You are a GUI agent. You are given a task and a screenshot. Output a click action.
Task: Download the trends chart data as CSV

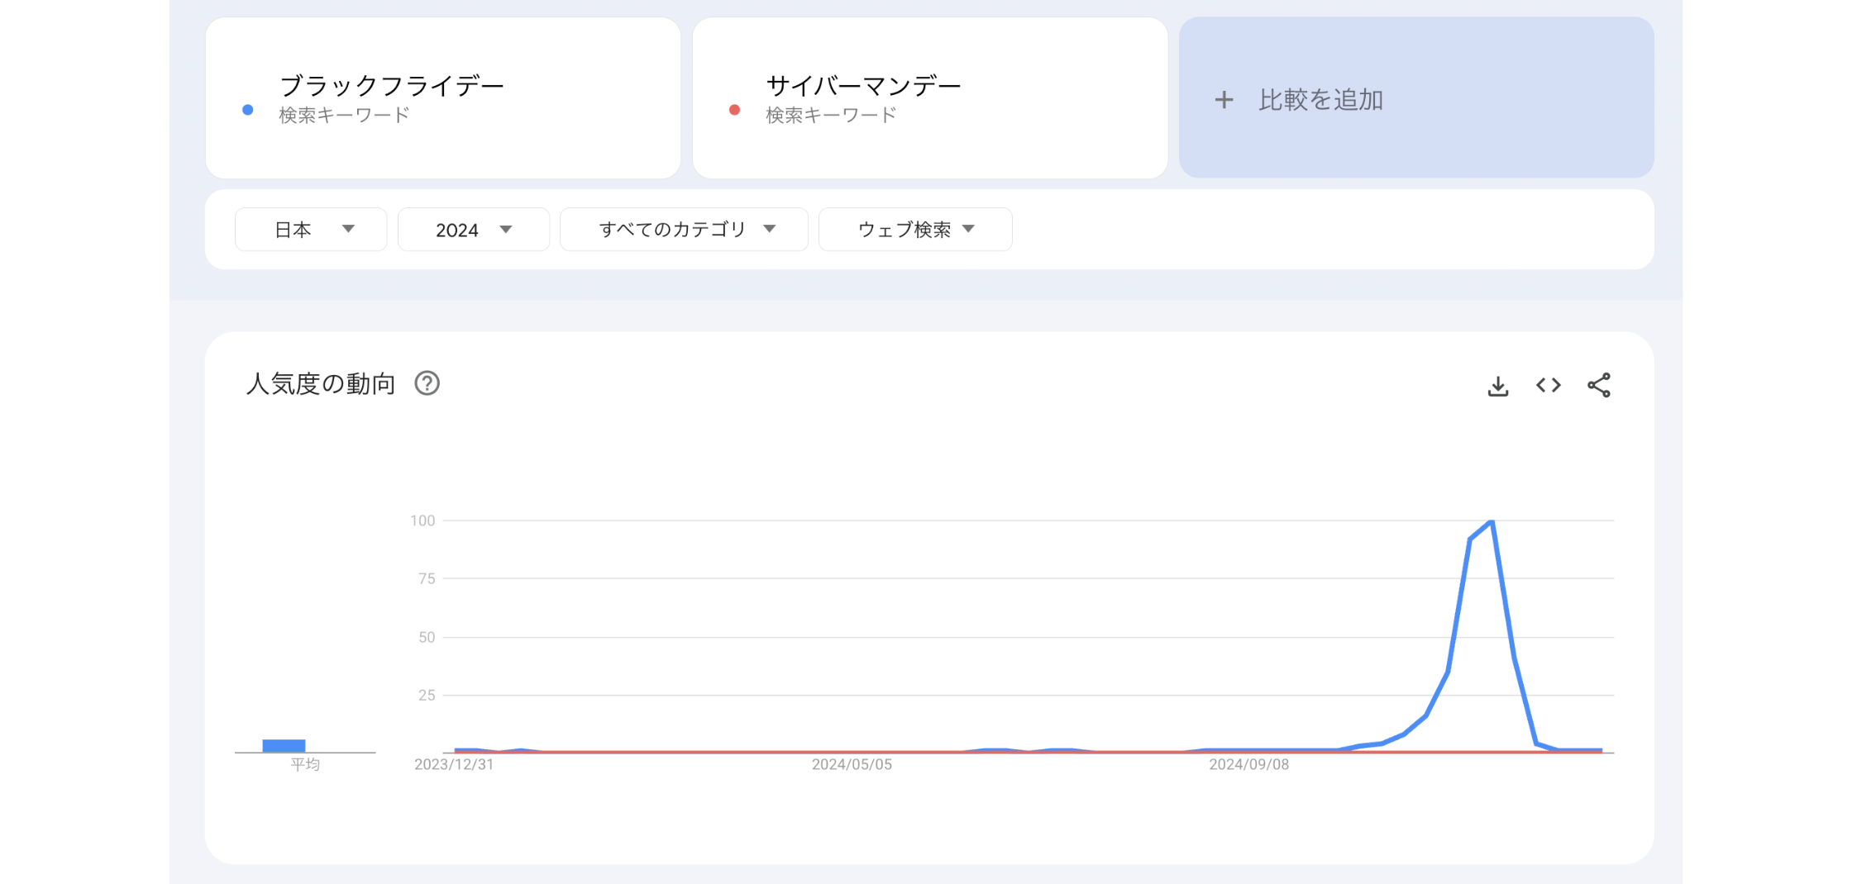tap(1497, 384)
